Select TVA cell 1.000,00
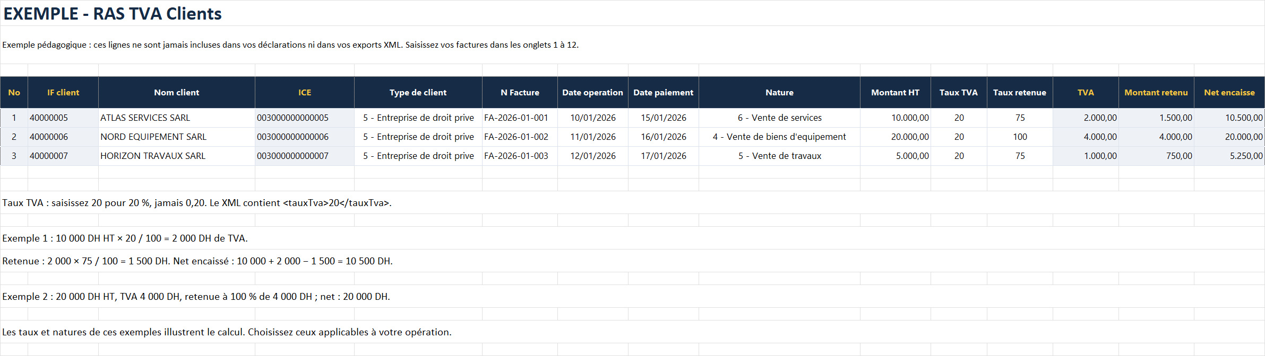1265x356 pixels. pyautogui.click(x=1086, y=156)
